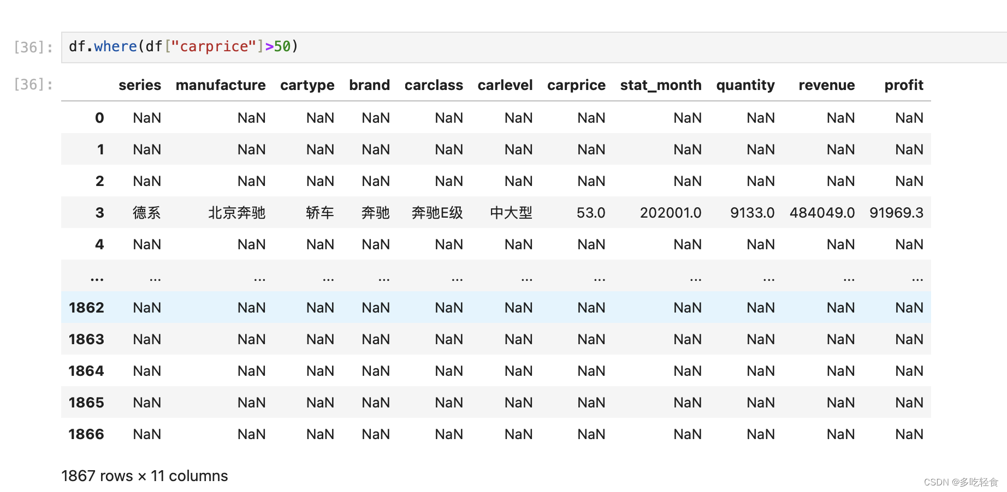Click the 'cartype' column header

coord(307,86)
